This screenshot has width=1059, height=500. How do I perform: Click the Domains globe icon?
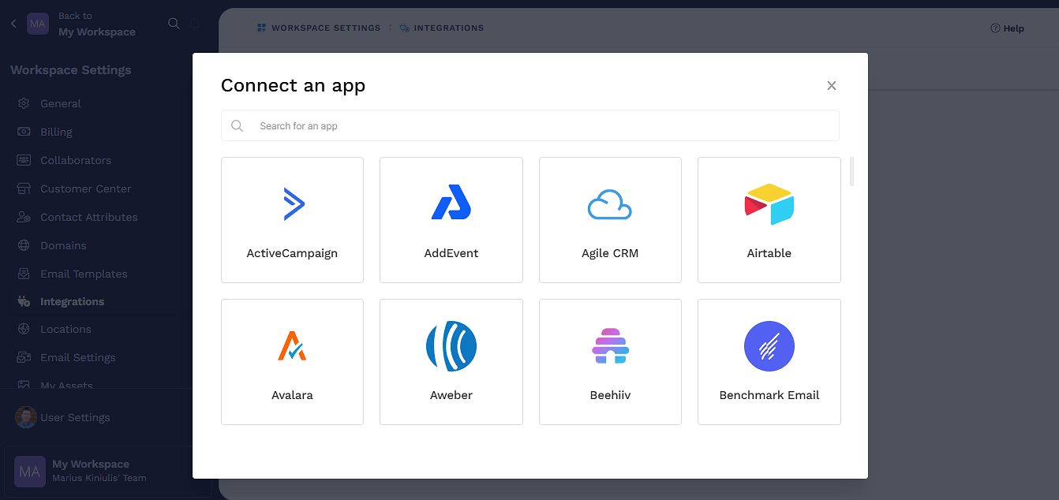point(24,245)
